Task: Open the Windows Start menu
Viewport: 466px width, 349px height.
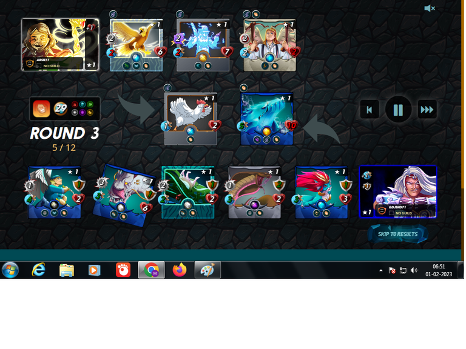Action: tap(10, 270)
